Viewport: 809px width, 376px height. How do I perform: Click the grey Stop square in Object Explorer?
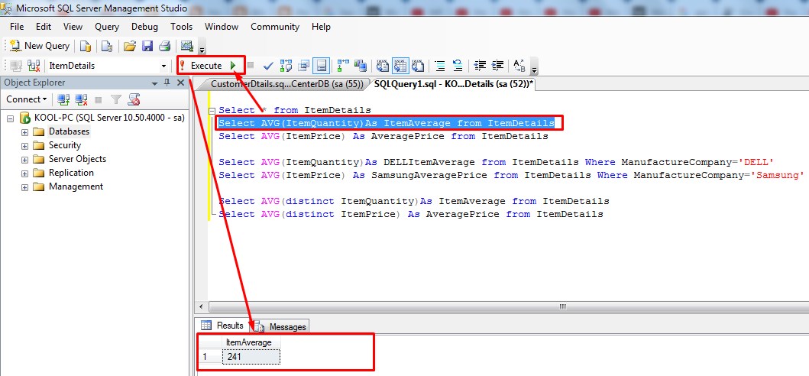[x=99, y=99]
